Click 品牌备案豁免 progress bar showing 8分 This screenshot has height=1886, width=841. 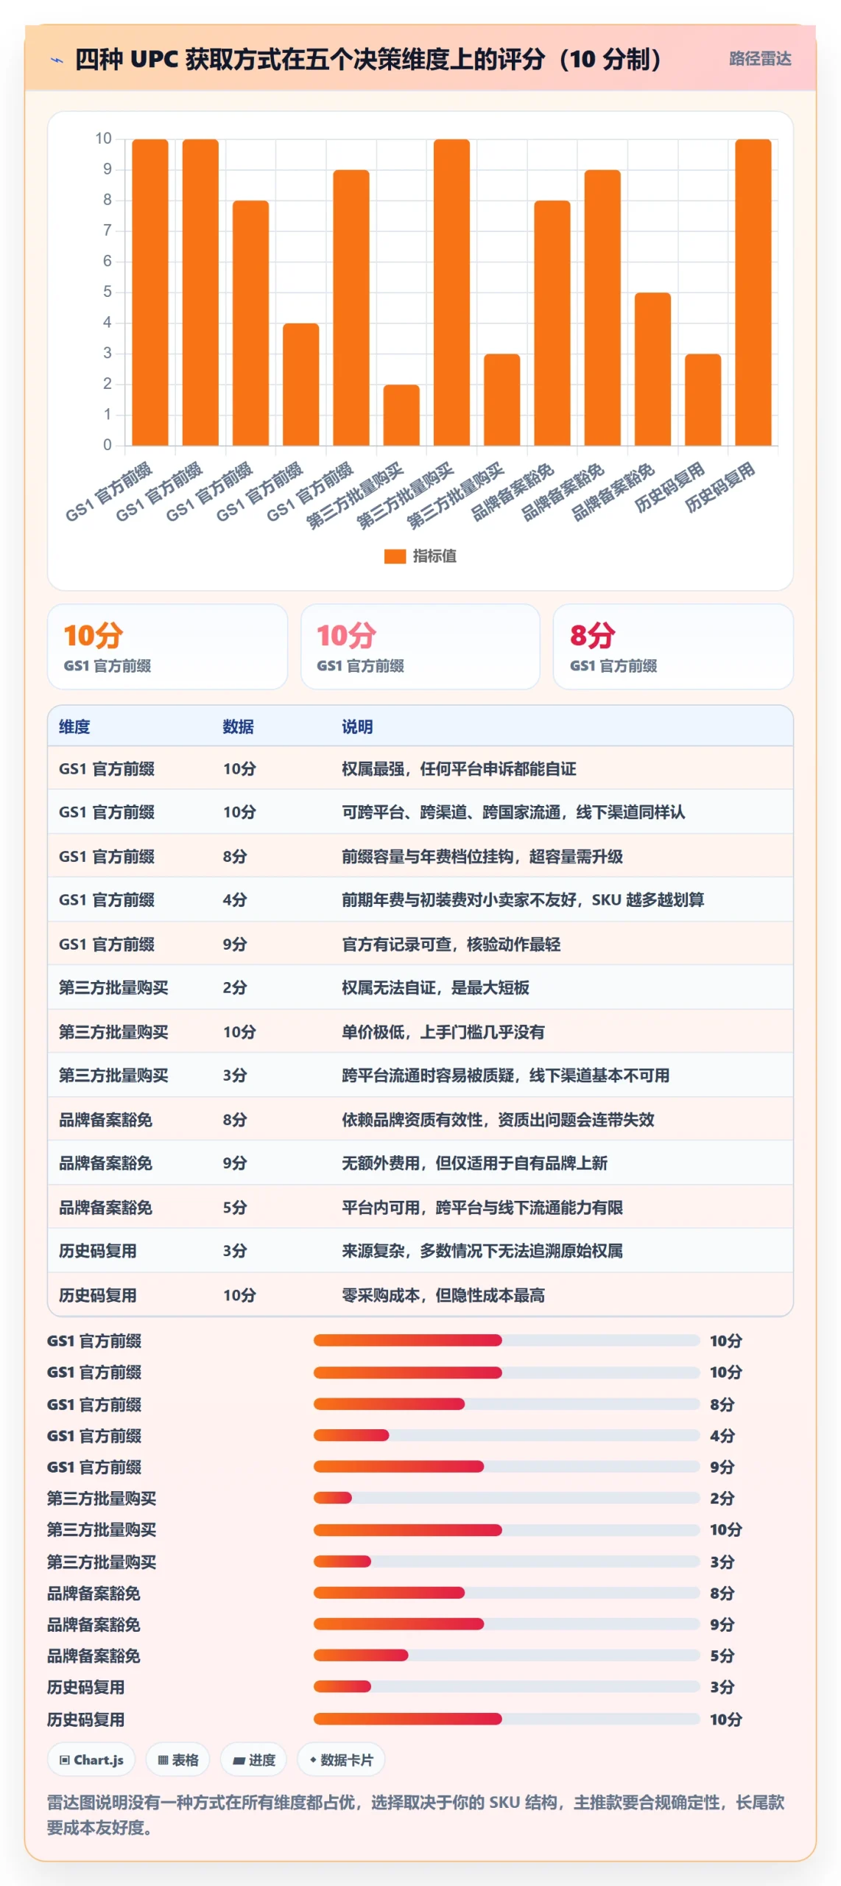point(507,1593)
